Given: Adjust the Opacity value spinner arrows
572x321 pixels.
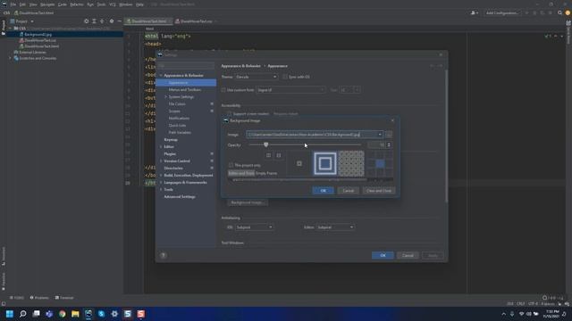Looking at the screenshot, I should click(389, 144).
